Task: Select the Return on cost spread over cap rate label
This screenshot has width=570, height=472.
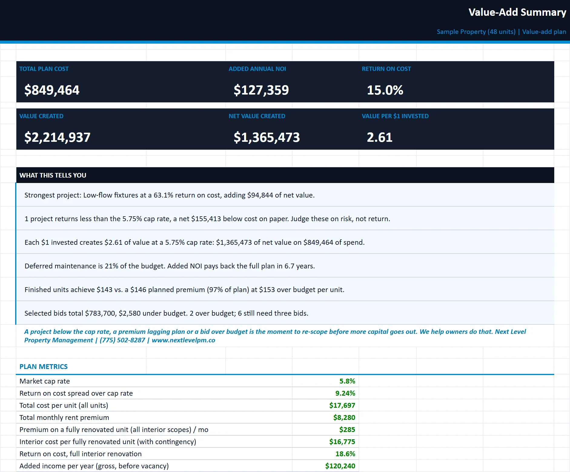Action: click(x=76, y=393)
